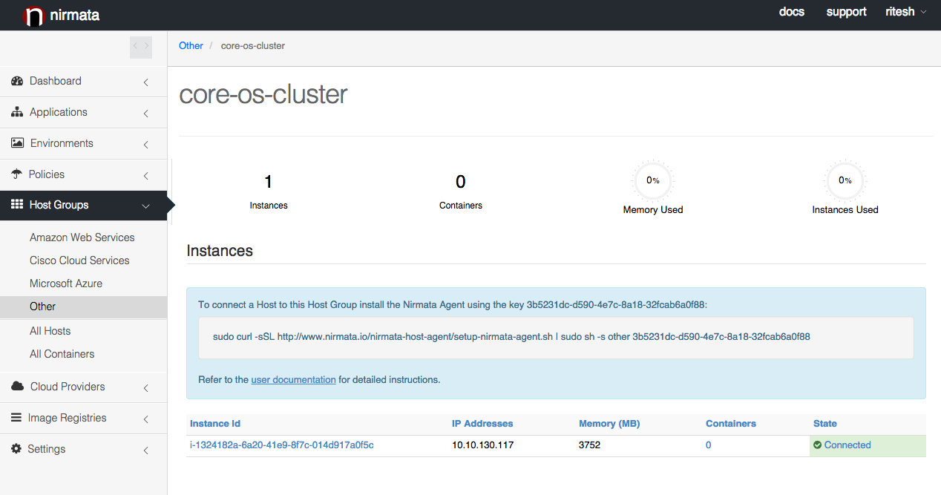Click the Applications sitemap icon
The width and height of the screenshot is (941, 495).
[x=17, y=112]
